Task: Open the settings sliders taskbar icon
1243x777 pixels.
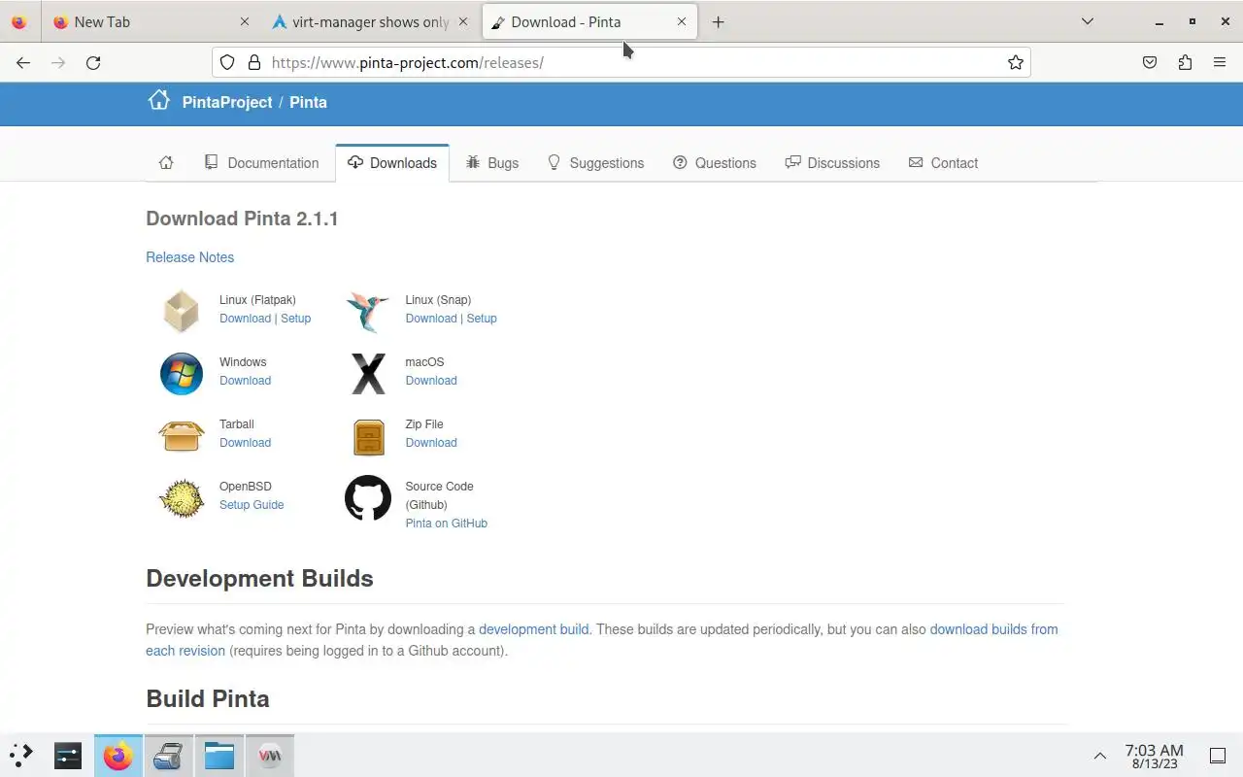Action: [x=68, y=755]
